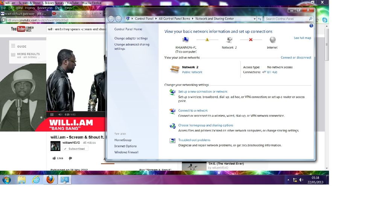This screenshot has height=211, width=376.
Task: Open Internet Explorer from the taskbar
Action: pos(36,180)
